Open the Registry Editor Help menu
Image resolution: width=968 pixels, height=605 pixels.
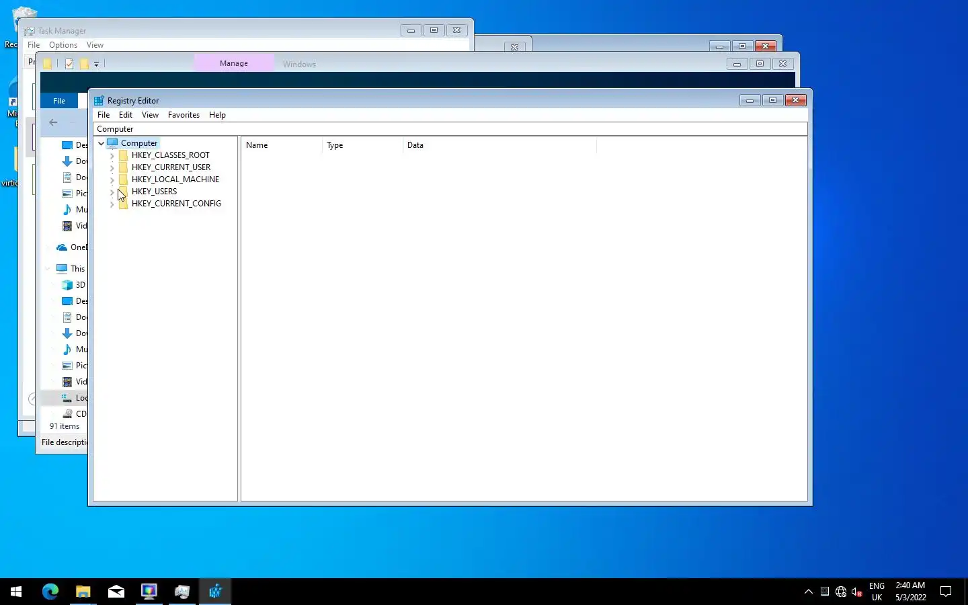[217, 115]
